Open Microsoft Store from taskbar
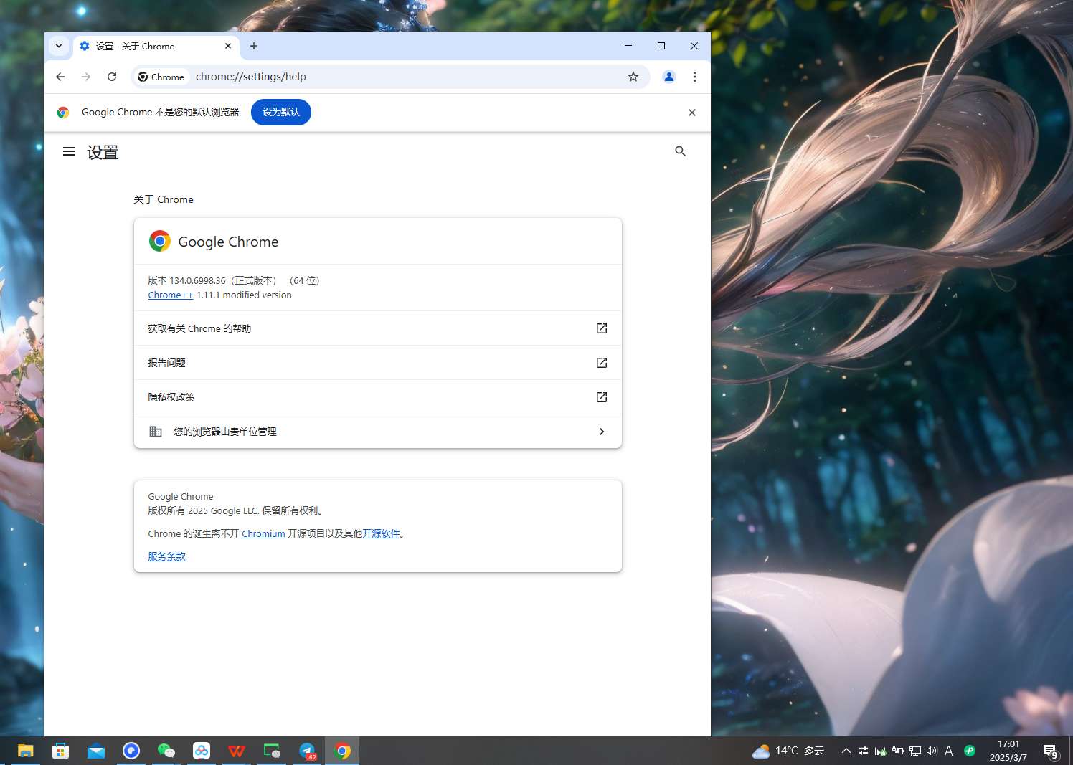 tap(61, 751)
